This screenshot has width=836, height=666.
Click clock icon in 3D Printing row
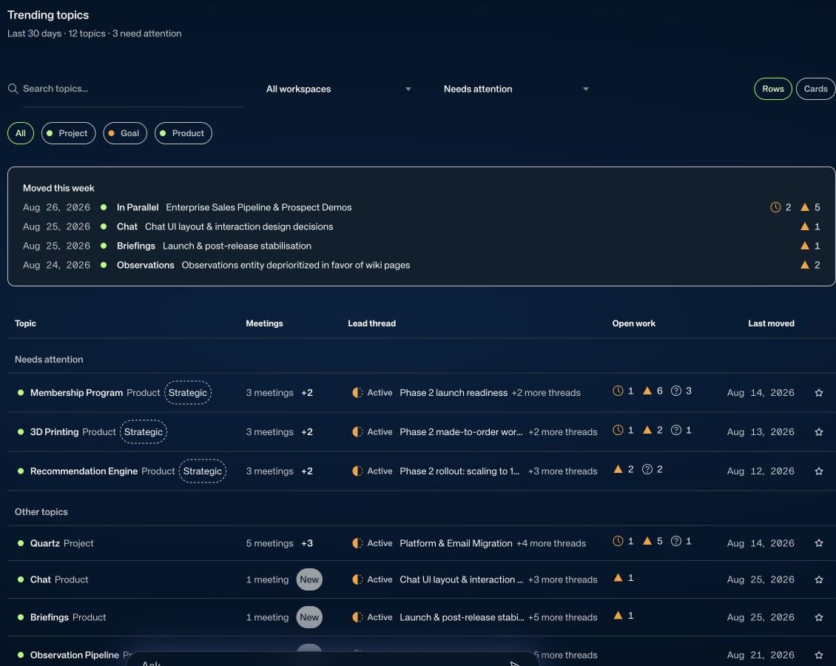coord(618,430)
